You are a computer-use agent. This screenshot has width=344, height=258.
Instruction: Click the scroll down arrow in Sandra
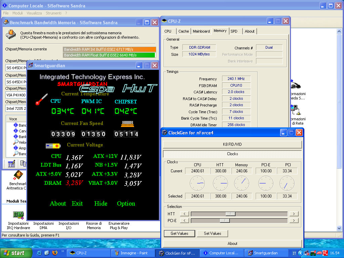coord(339,228)
